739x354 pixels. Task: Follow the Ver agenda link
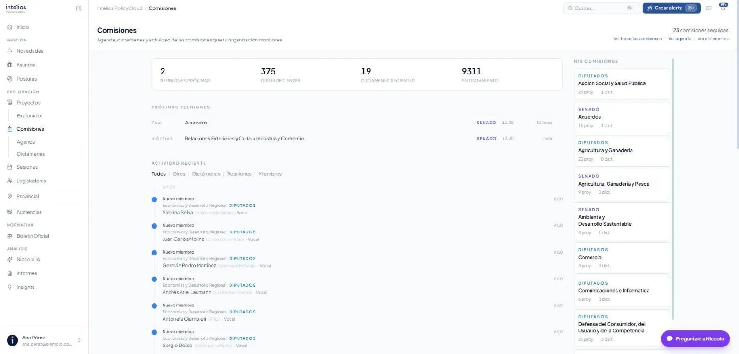[x=680, y=39]
